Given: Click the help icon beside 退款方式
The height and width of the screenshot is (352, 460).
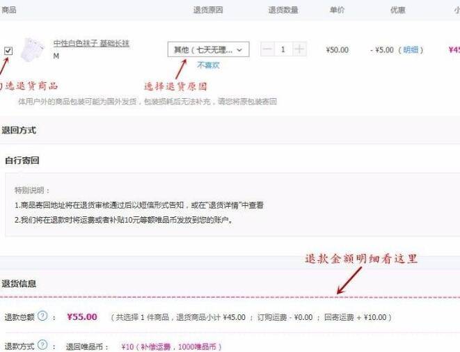Looking at the screenshot, I should coord(42,345).
